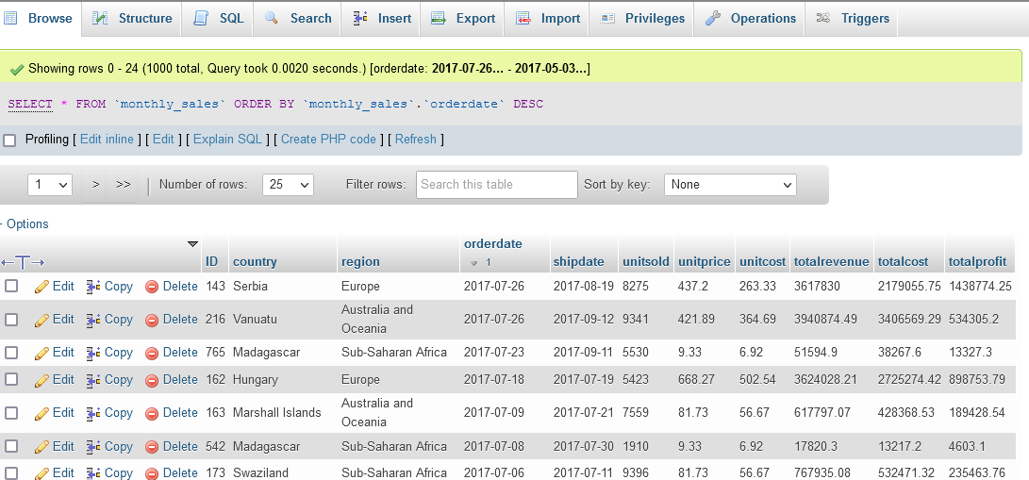Click the red Delete icon in Serbia row
Viewport: 1029px width, 480px height.
(152, 287)
